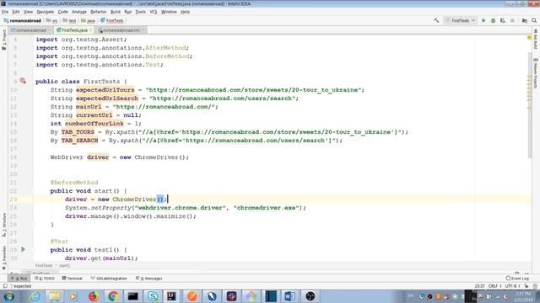Open the TODO tool window tab
The height and width of the screenshot is (303, 540).
click(x=45, y=279)
